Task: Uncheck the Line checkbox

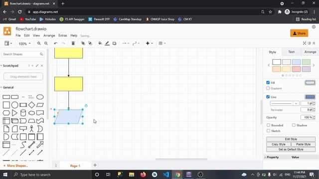Action: [x=268, y=97]
